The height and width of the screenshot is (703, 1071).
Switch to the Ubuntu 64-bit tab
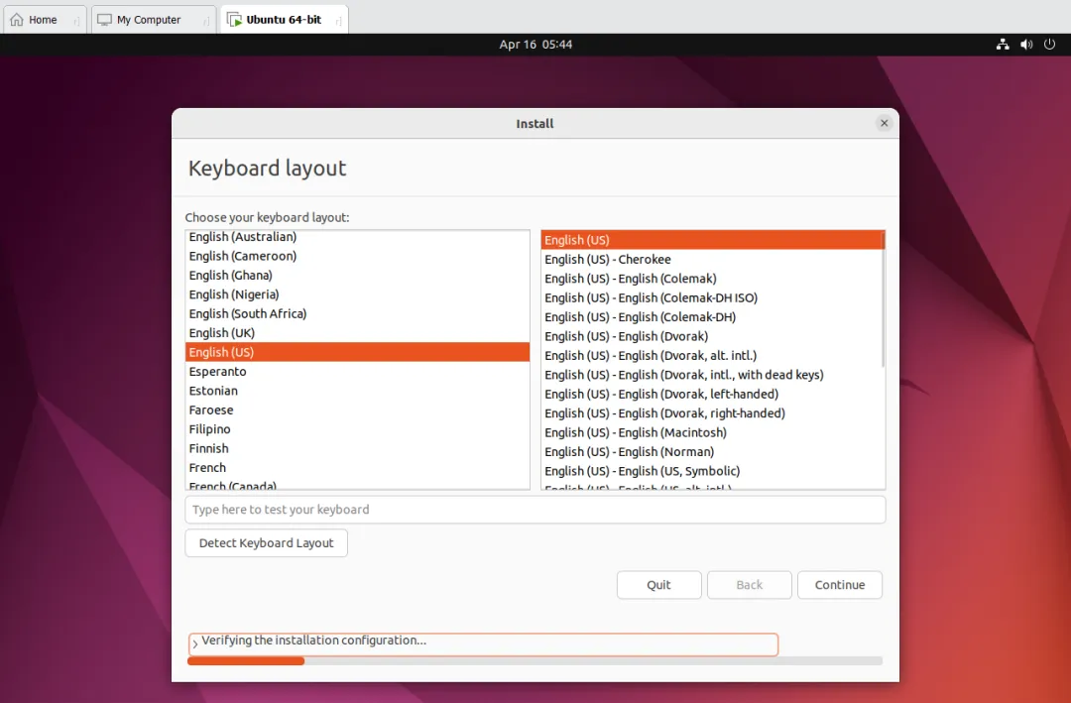[285, 20]
